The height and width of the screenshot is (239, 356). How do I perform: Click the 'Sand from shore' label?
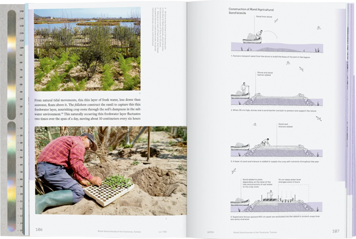(265, 17)
